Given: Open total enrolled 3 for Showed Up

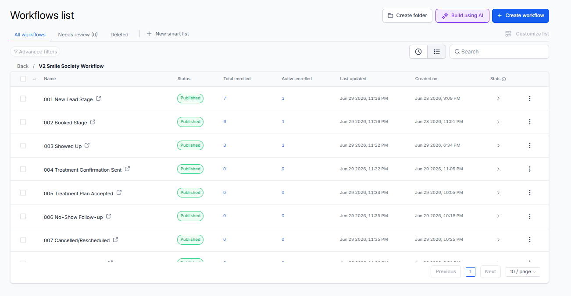Looking at the screenshot, I should point(225,145).
